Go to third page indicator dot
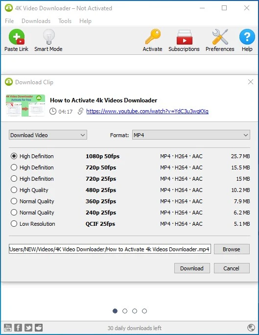The width and height of the screenshot is (259, 335). 135,311
